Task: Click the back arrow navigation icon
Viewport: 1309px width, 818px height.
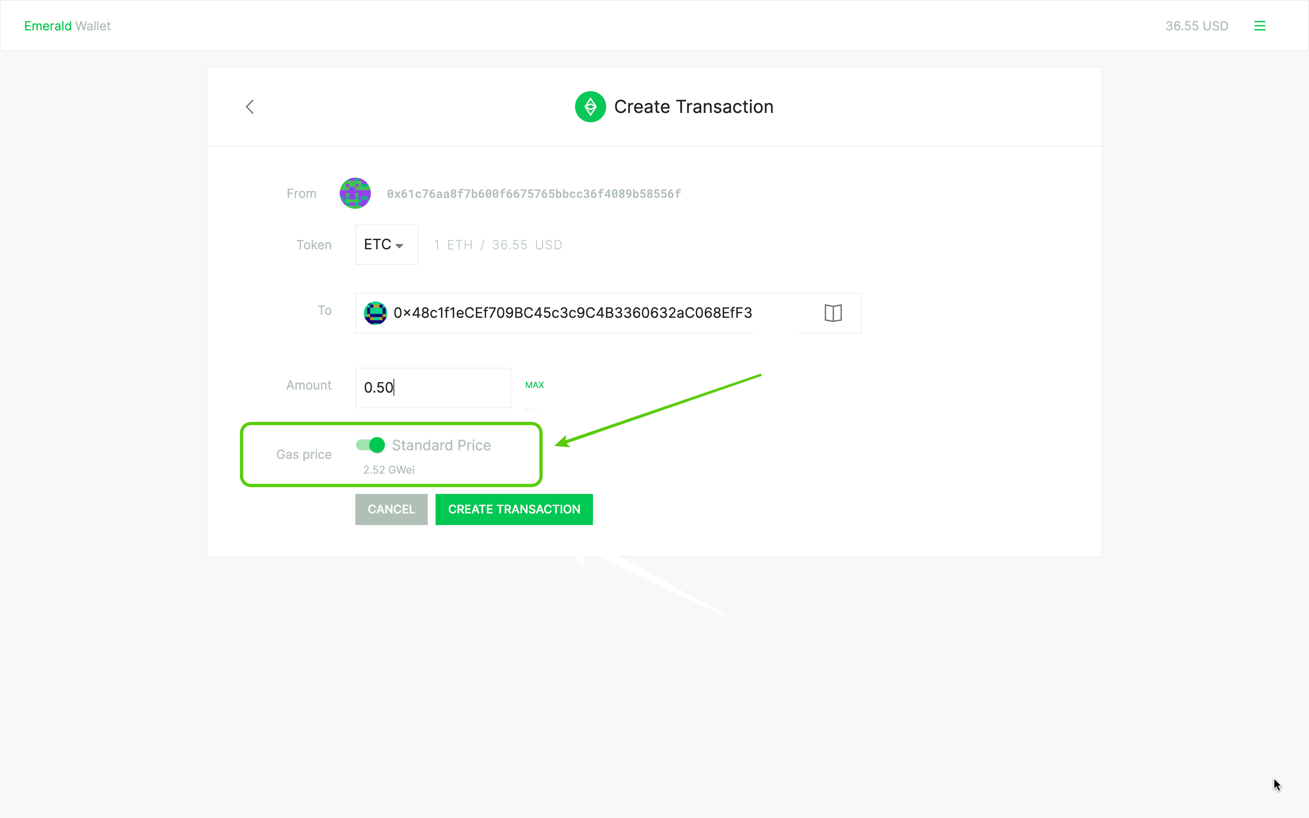Action: (x=250, y=106)
